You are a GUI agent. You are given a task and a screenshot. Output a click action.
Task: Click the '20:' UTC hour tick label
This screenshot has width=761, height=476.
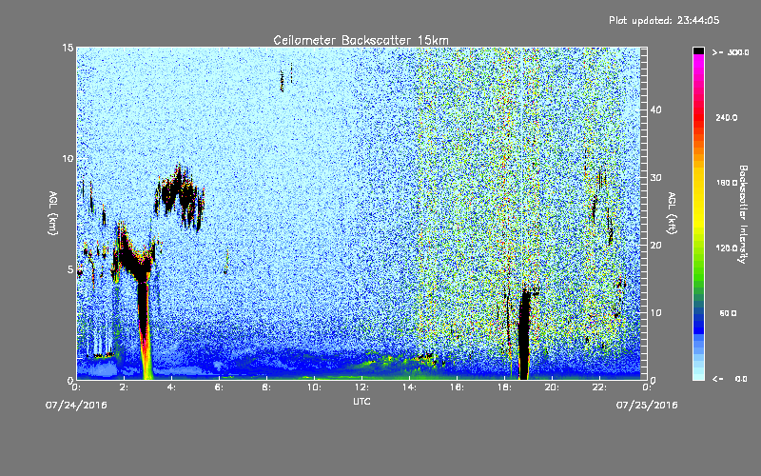click(552, 387)
